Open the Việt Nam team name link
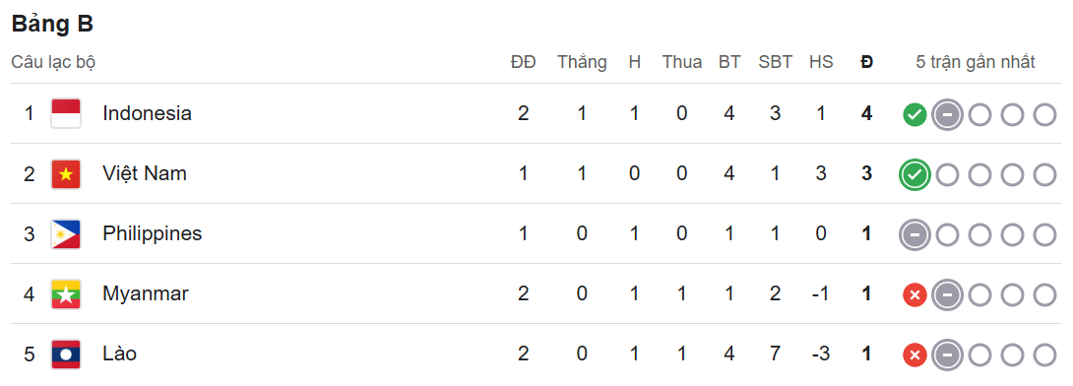1073x386 pixels. point(145,173)
